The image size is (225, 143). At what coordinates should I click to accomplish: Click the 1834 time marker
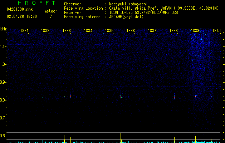pos(88,30)
